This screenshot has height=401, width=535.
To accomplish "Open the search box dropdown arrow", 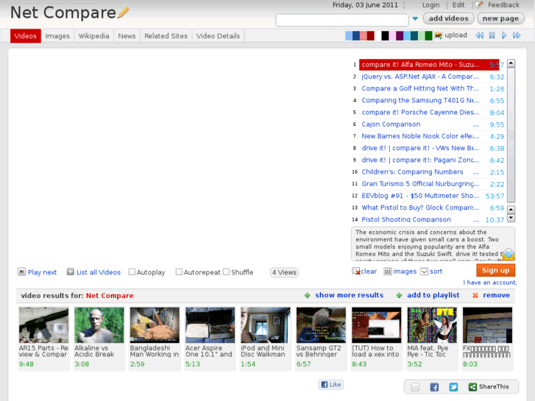I will click(x=415, y=19).
